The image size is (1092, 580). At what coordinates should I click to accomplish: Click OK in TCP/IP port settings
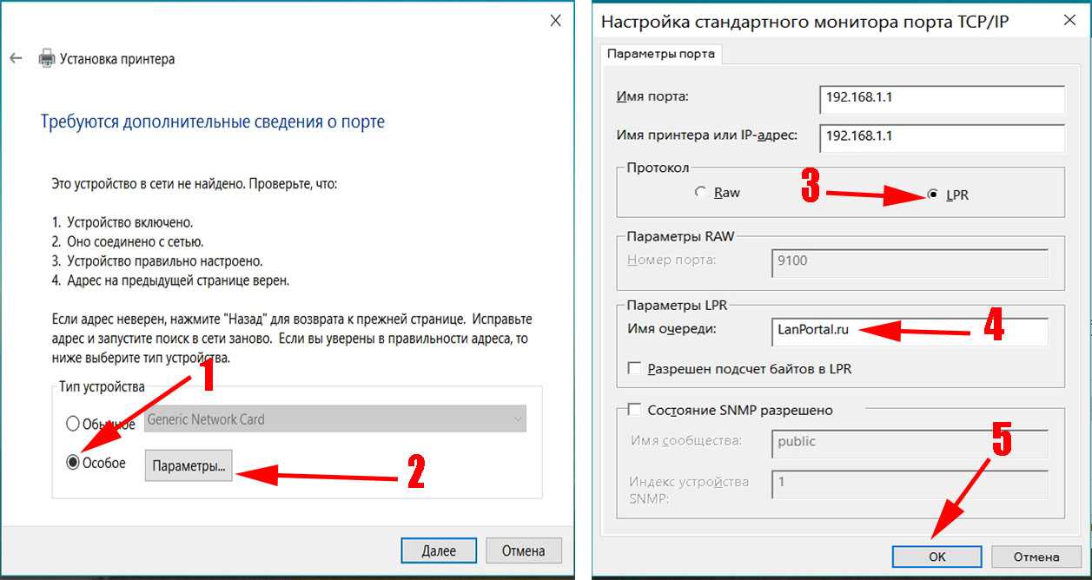[x=936, y=557]
